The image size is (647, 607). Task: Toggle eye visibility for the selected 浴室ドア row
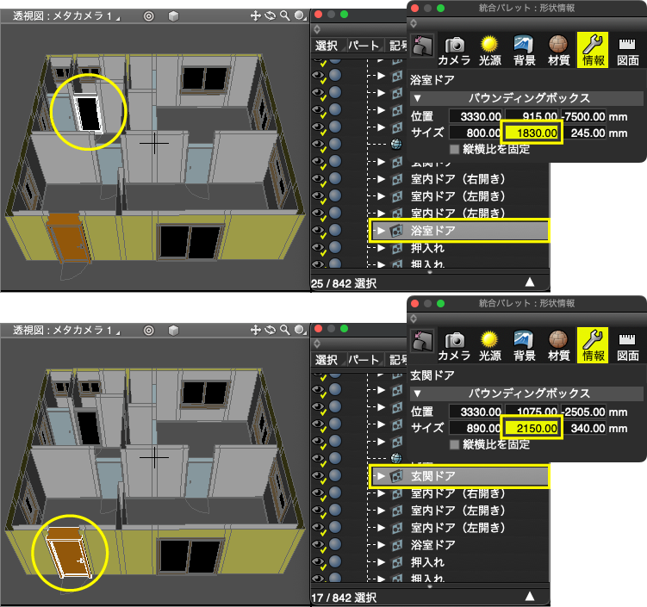coord(318,230)
